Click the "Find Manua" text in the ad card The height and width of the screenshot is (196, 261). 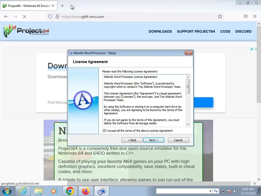point(57,102)
